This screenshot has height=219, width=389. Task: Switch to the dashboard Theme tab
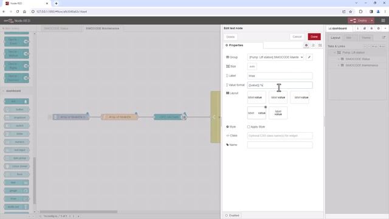366,38
